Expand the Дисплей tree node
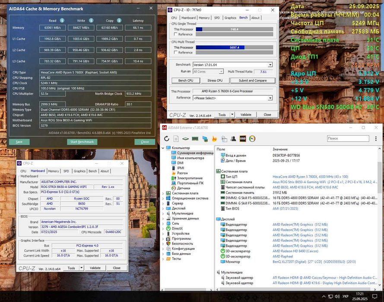The width and height of the screenshot is (384, 302). click(x=163, y=208)
